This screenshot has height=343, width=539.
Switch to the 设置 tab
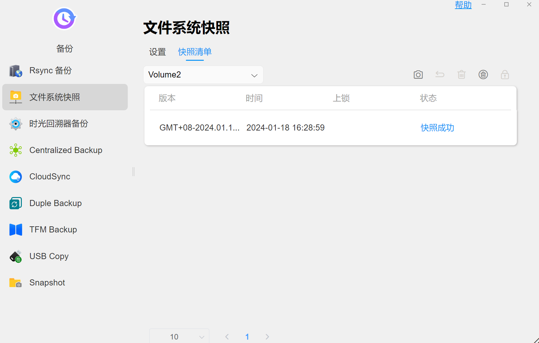[157, 52]
